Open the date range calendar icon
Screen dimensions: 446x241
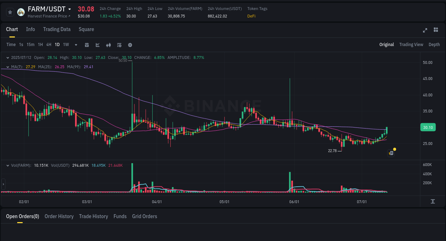click(87, 45)
